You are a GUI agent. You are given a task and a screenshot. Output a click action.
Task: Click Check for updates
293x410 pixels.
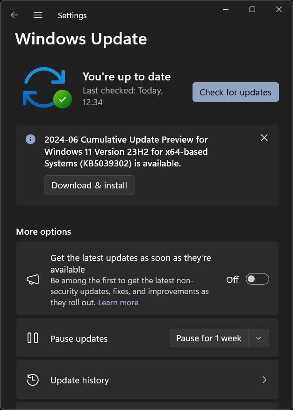click(235, 92)
